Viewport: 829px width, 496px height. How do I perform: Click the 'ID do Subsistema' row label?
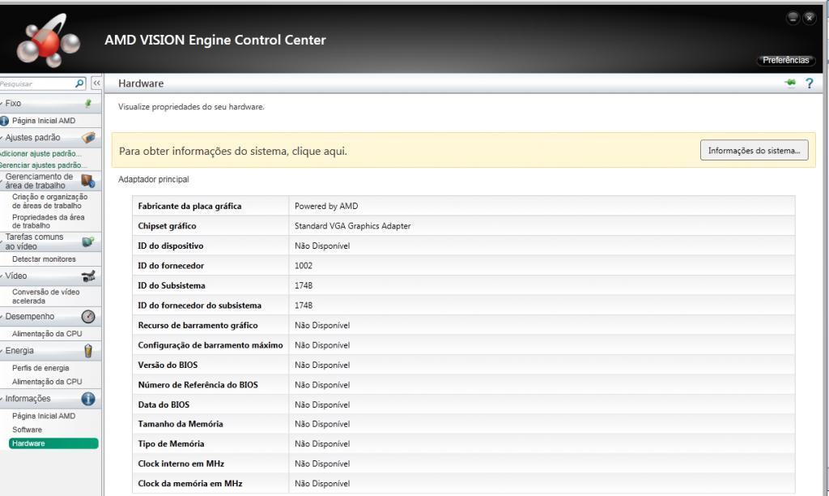[172, 286]
